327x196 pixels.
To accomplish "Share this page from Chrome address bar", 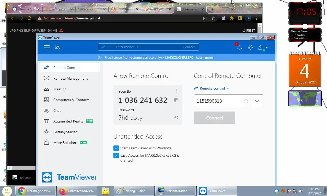I will (x=205, y=18).
